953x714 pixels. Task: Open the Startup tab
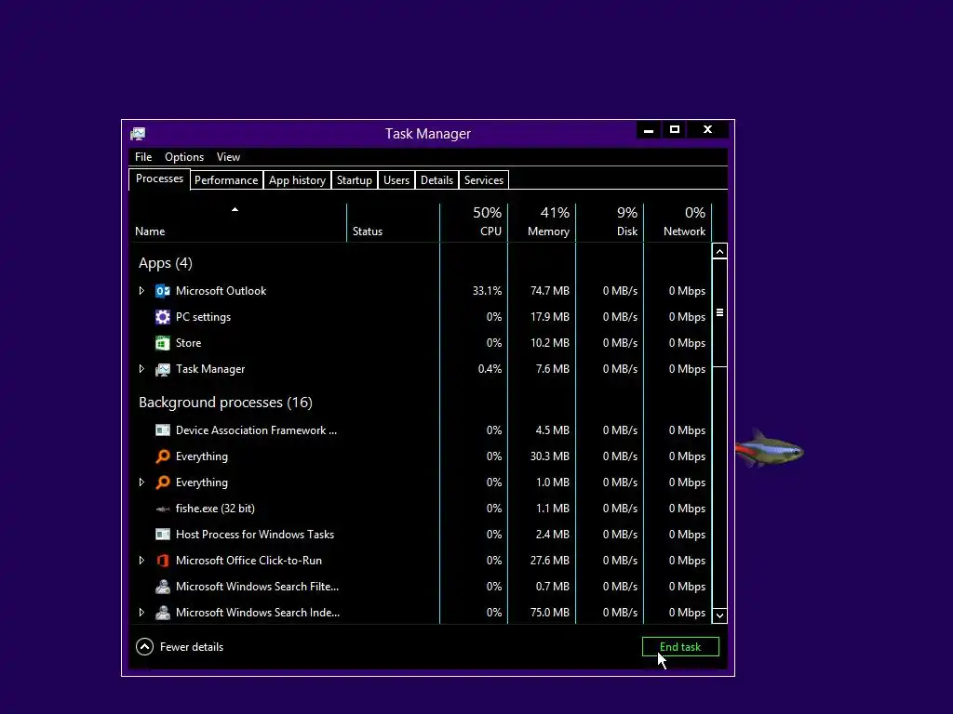[355, 180]
